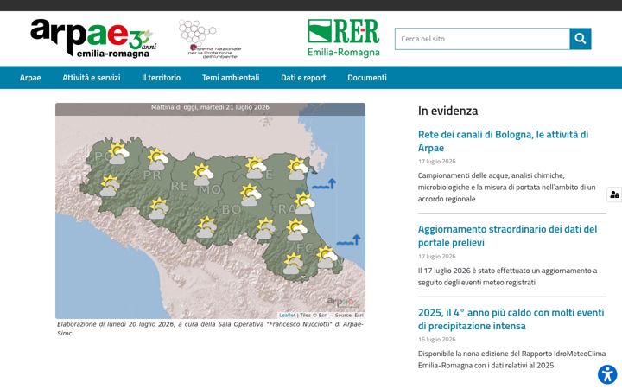Click the Arpae Emilia-Romagna logo

point(92,38)
